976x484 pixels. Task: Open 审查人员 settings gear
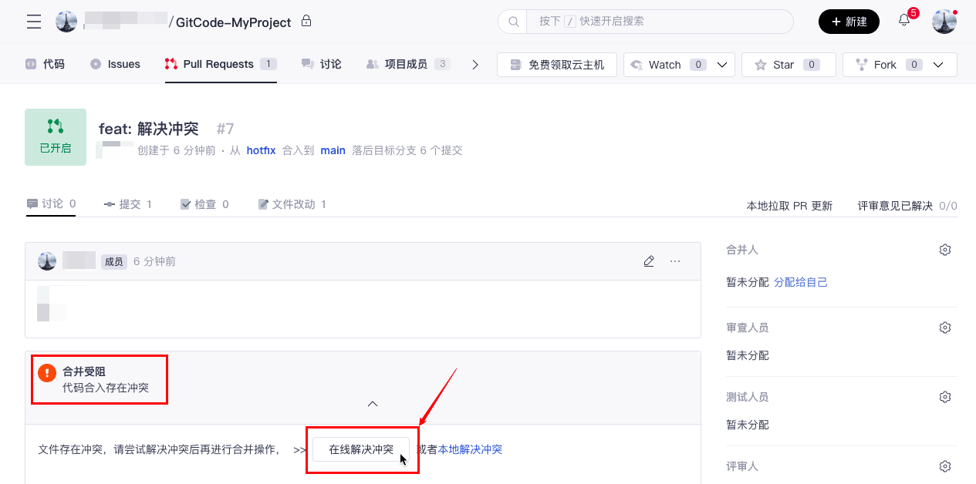pos(944,328)
